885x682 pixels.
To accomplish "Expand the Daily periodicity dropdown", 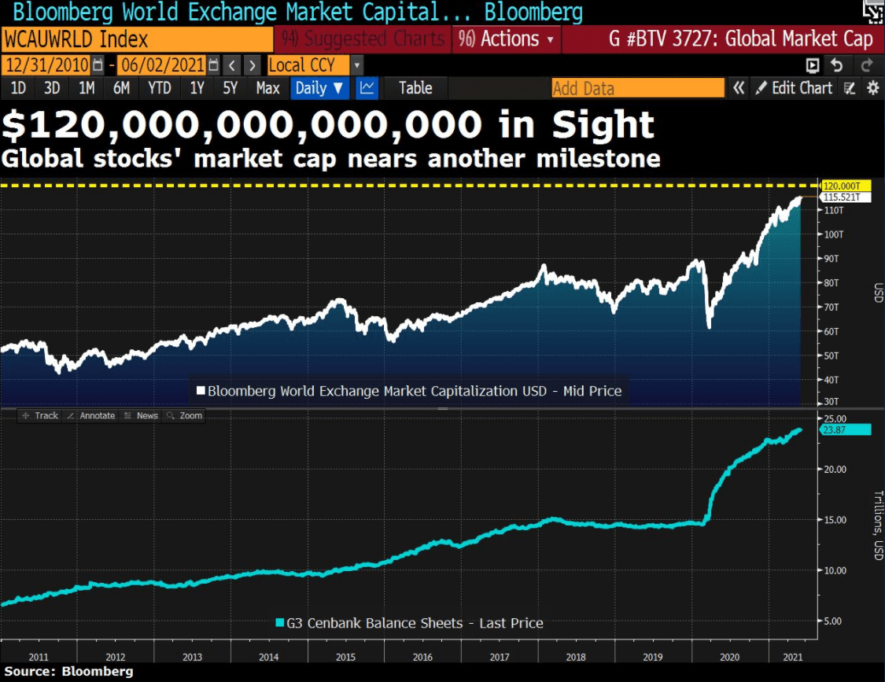I will pos(319,88).
